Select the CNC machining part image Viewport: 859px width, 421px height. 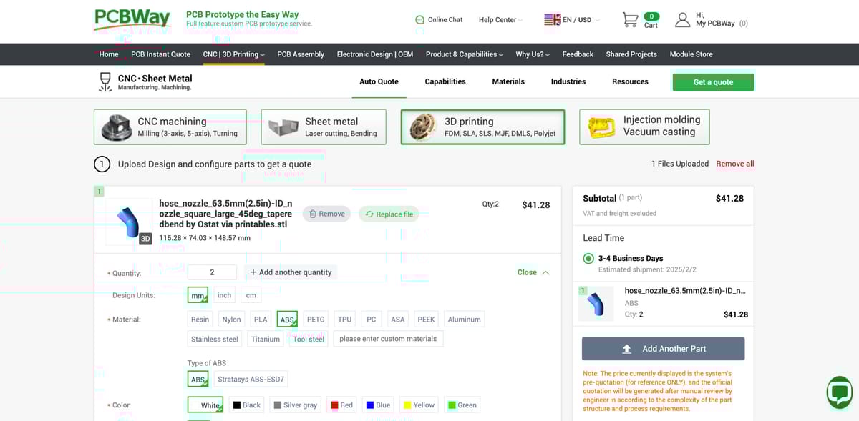pyautogui.click(x=116, y=127)
